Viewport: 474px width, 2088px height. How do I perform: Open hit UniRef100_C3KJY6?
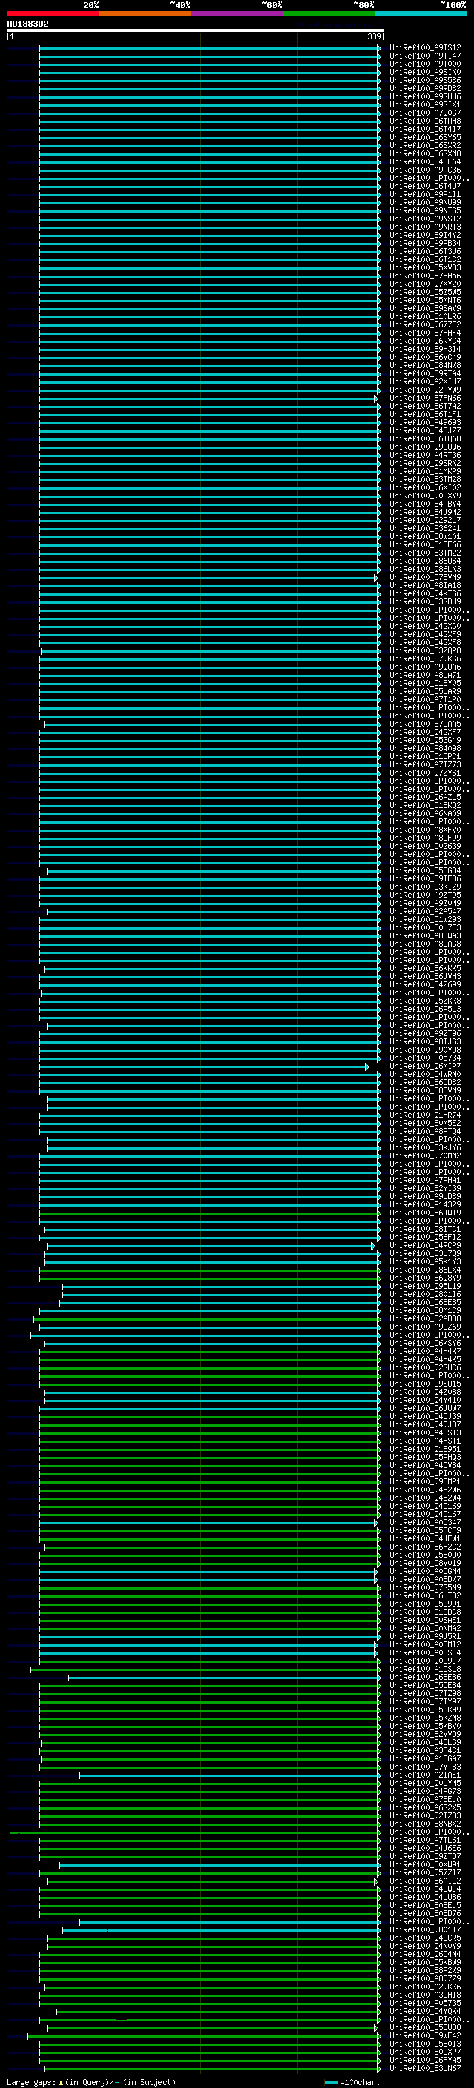[x=425, y=1148]
